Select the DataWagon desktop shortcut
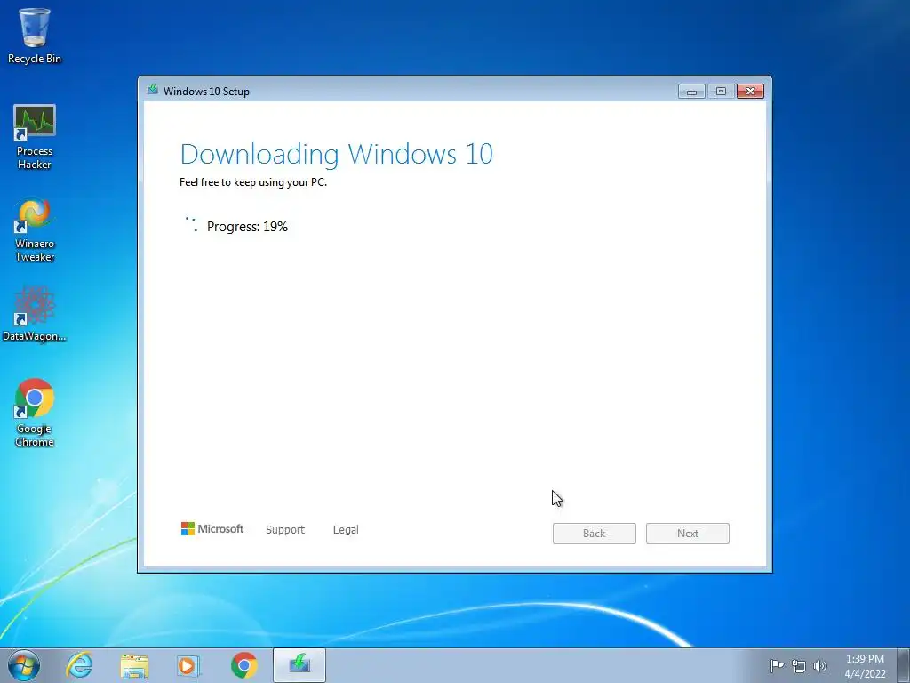910x683 pixels. coord(35,314)
